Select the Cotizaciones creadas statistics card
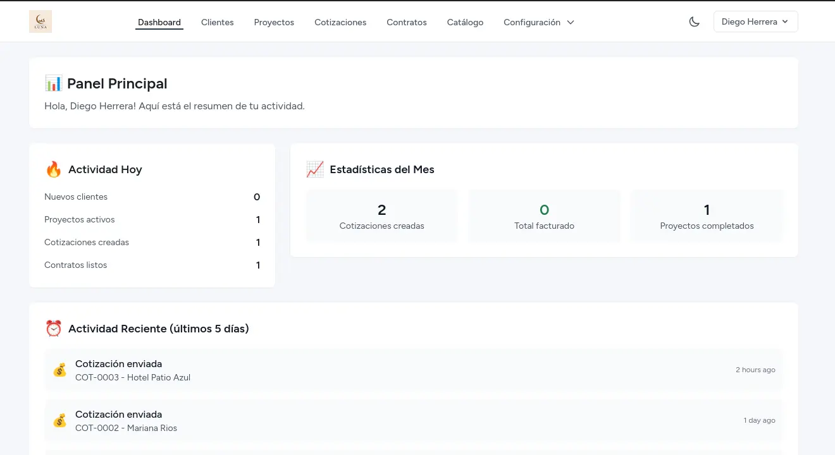835x455 pixels. pos(381,216)
